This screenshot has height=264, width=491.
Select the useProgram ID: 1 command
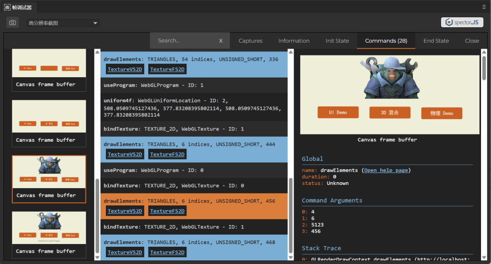[x=194, y=85]
